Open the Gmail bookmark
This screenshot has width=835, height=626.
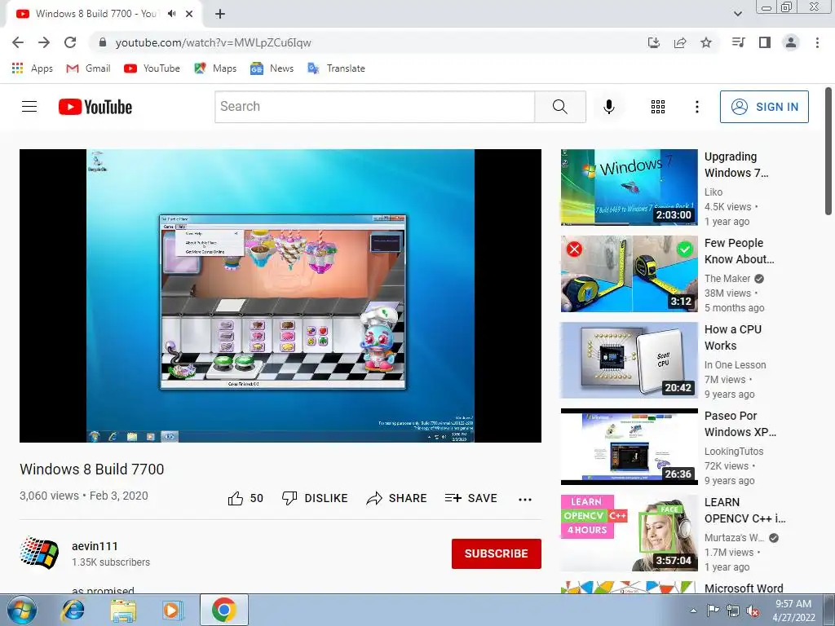88,68
